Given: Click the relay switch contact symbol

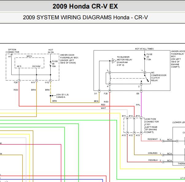Looking at the screenshot, I should [x=146, y=78].
